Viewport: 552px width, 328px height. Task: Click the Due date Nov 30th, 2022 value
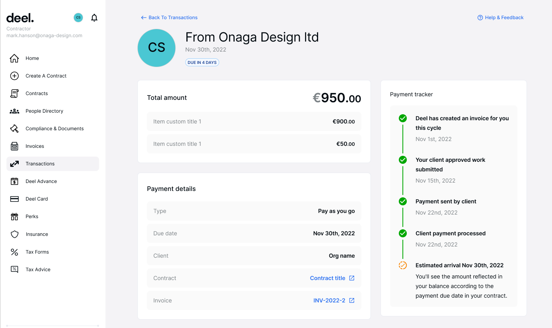pyautogui.click(x=334, y=233)
